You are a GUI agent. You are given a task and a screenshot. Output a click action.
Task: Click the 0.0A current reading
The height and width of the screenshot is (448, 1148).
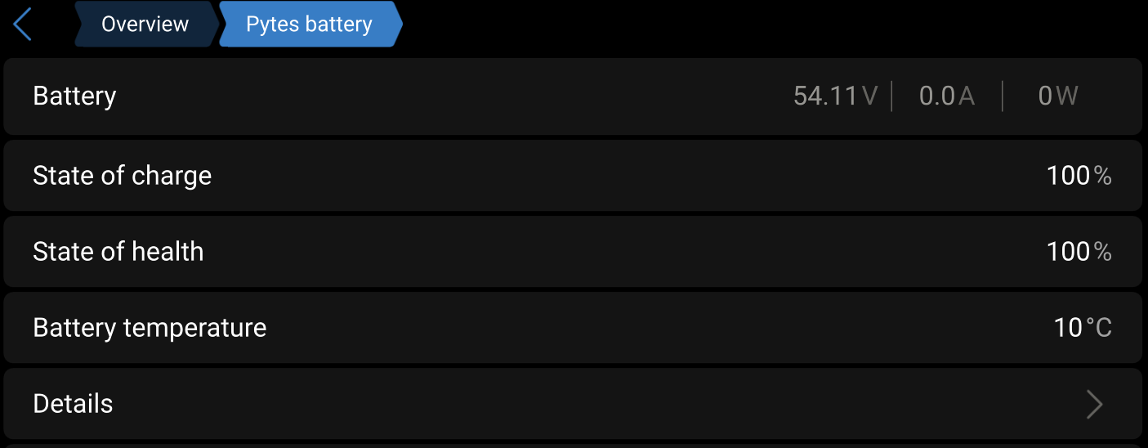(946, 96)
